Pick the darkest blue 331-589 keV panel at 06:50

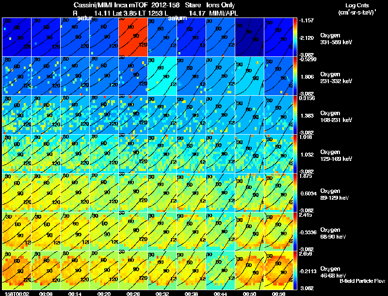point(249,37)
